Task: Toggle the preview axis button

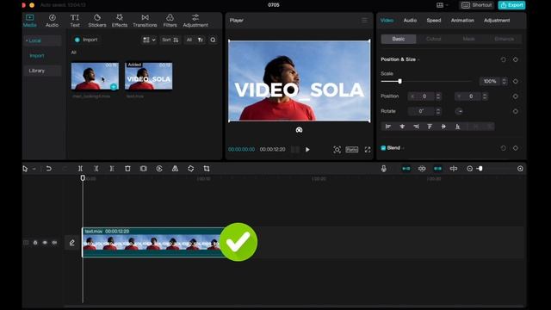Action: click(x=454, y=169)
